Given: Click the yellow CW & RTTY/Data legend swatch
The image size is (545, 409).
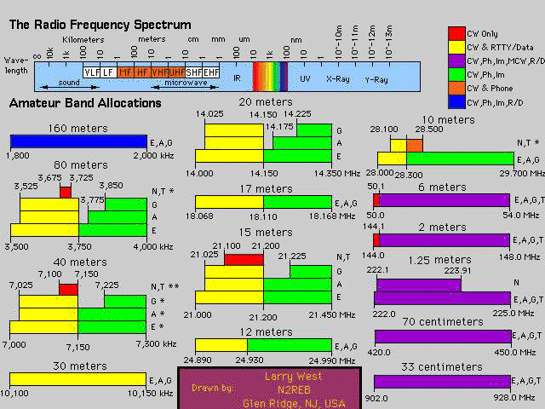Looking at the screenshot, I should 456,48.
